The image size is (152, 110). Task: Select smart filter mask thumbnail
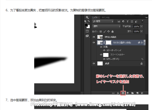coord(106,55)
